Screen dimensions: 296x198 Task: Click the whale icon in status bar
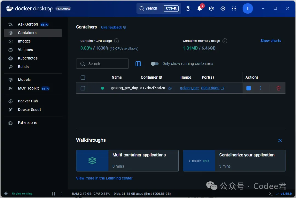tap(6, 193)
